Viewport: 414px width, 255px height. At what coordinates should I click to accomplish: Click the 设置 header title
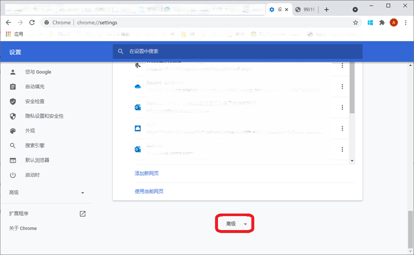pos(15,52)
